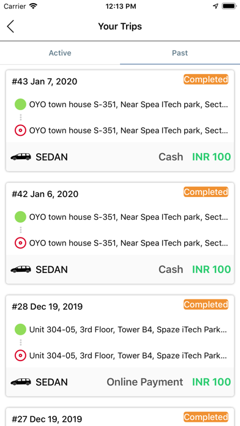This screenshot has width=240, height=426.
Task: Tap the red destination marker on trip #42
Action: (x=20, y=243)
